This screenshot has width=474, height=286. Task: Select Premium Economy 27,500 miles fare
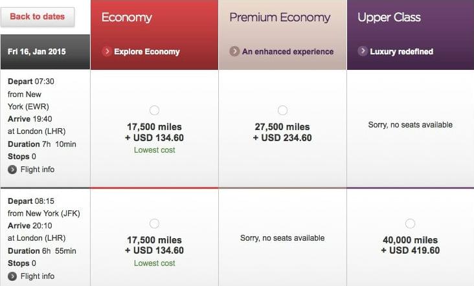[x=282, y=110]
